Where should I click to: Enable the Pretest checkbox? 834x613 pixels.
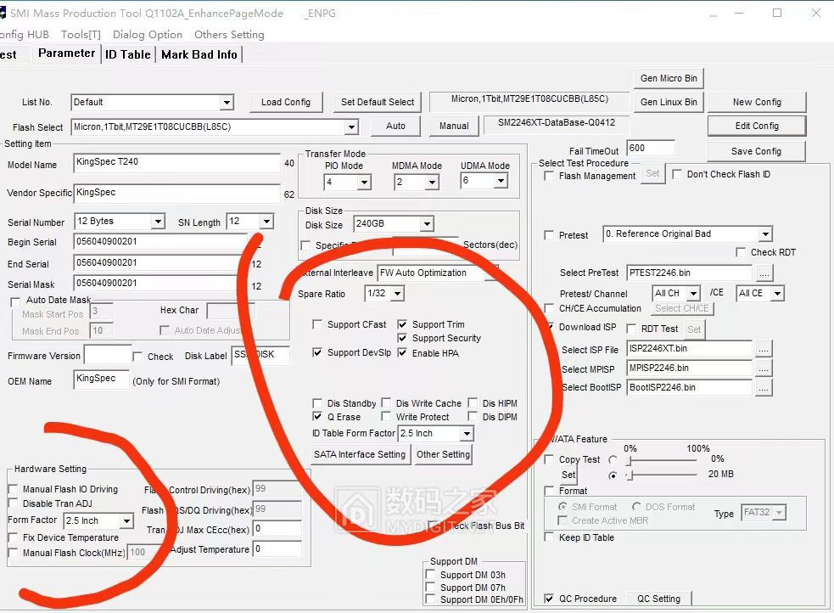click(549, 234)
